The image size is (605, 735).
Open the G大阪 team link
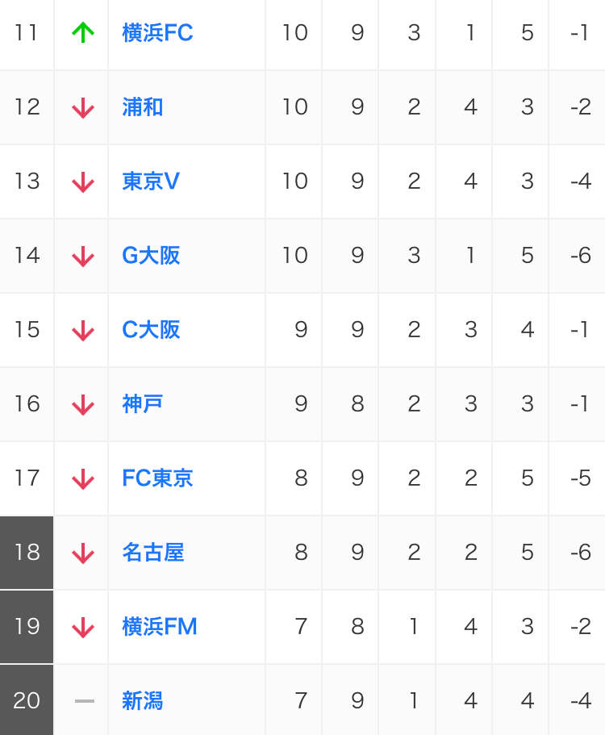point(151,256)
